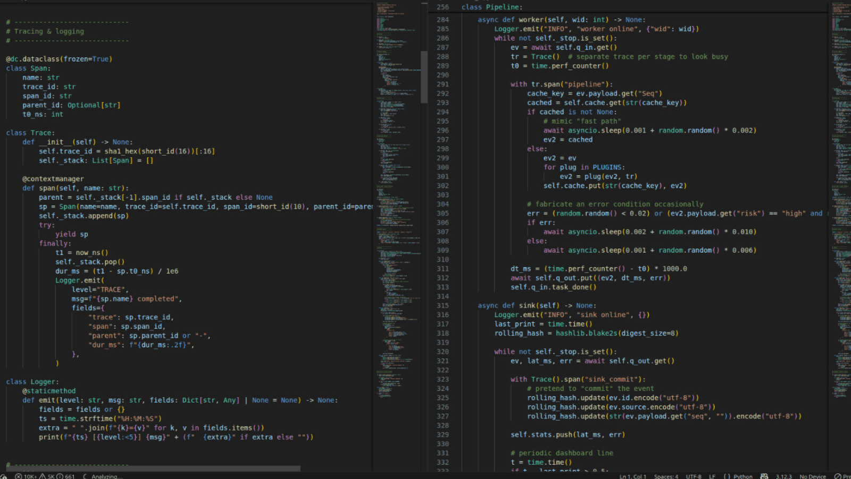
Task: Click the 'def span(self, name: str):' line
Action: (x=76, y=188)
